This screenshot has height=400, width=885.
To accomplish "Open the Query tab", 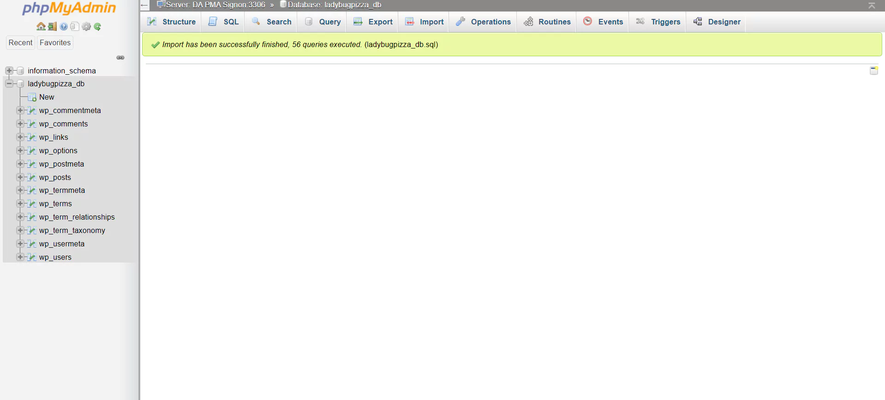I will pos(323,22).
